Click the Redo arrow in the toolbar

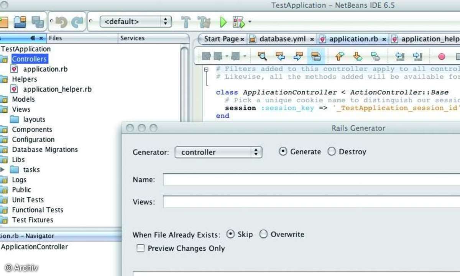(77, 22)
